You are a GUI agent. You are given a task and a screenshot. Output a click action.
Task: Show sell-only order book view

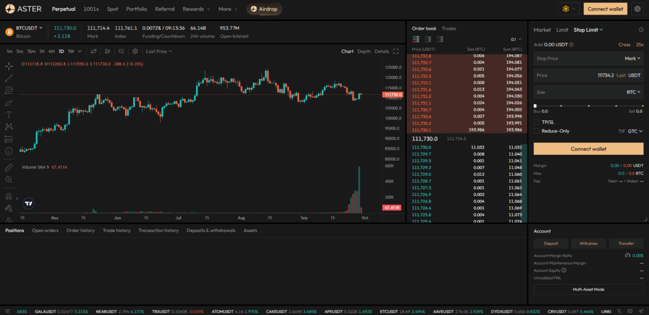click(427, 39)
